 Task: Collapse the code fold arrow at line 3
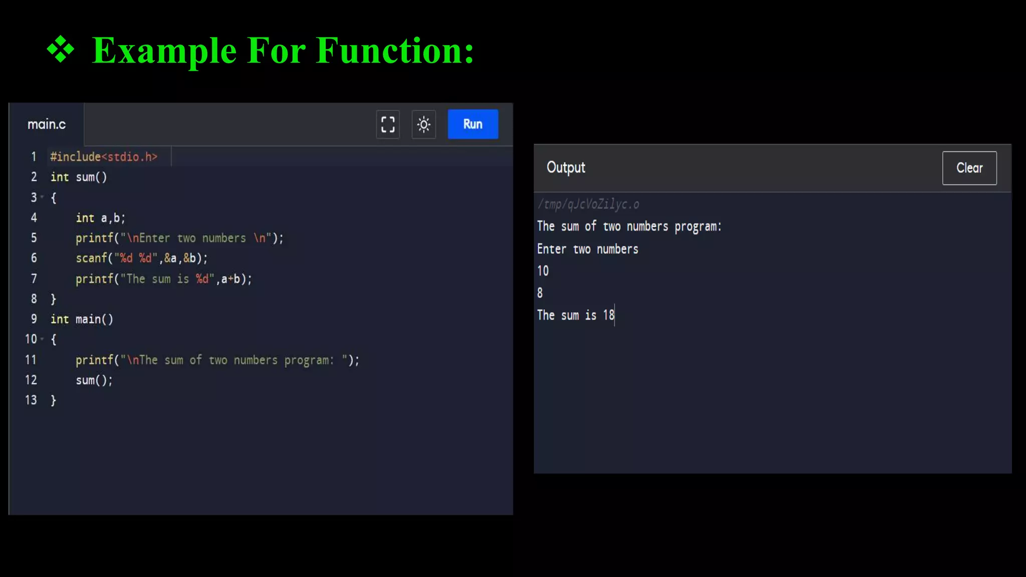click(42, 197)
